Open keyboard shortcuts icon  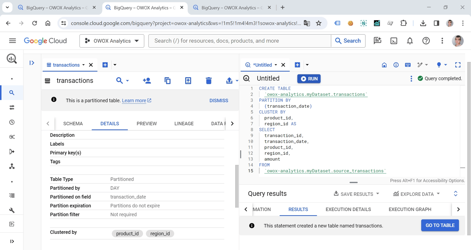(x=408, y=65)
